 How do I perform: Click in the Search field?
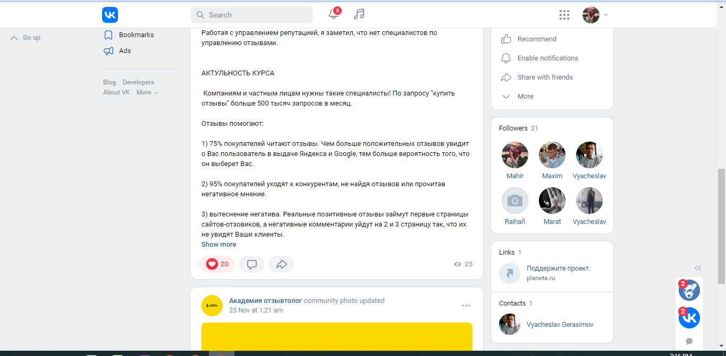[252, 15]
